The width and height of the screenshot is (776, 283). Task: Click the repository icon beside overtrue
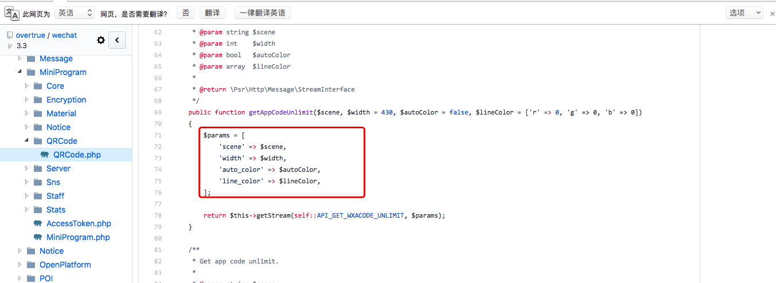coord(9,35)
